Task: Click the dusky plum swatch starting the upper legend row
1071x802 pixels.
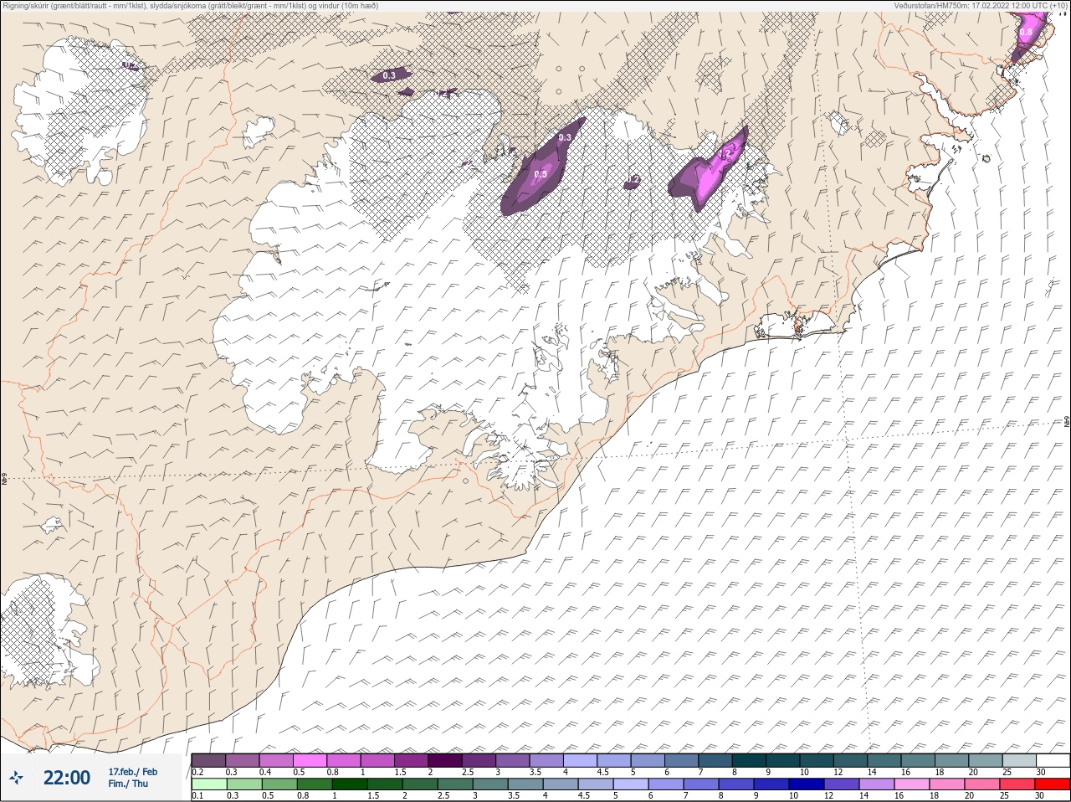Action: pyautogui.click(x=208, y=760)
